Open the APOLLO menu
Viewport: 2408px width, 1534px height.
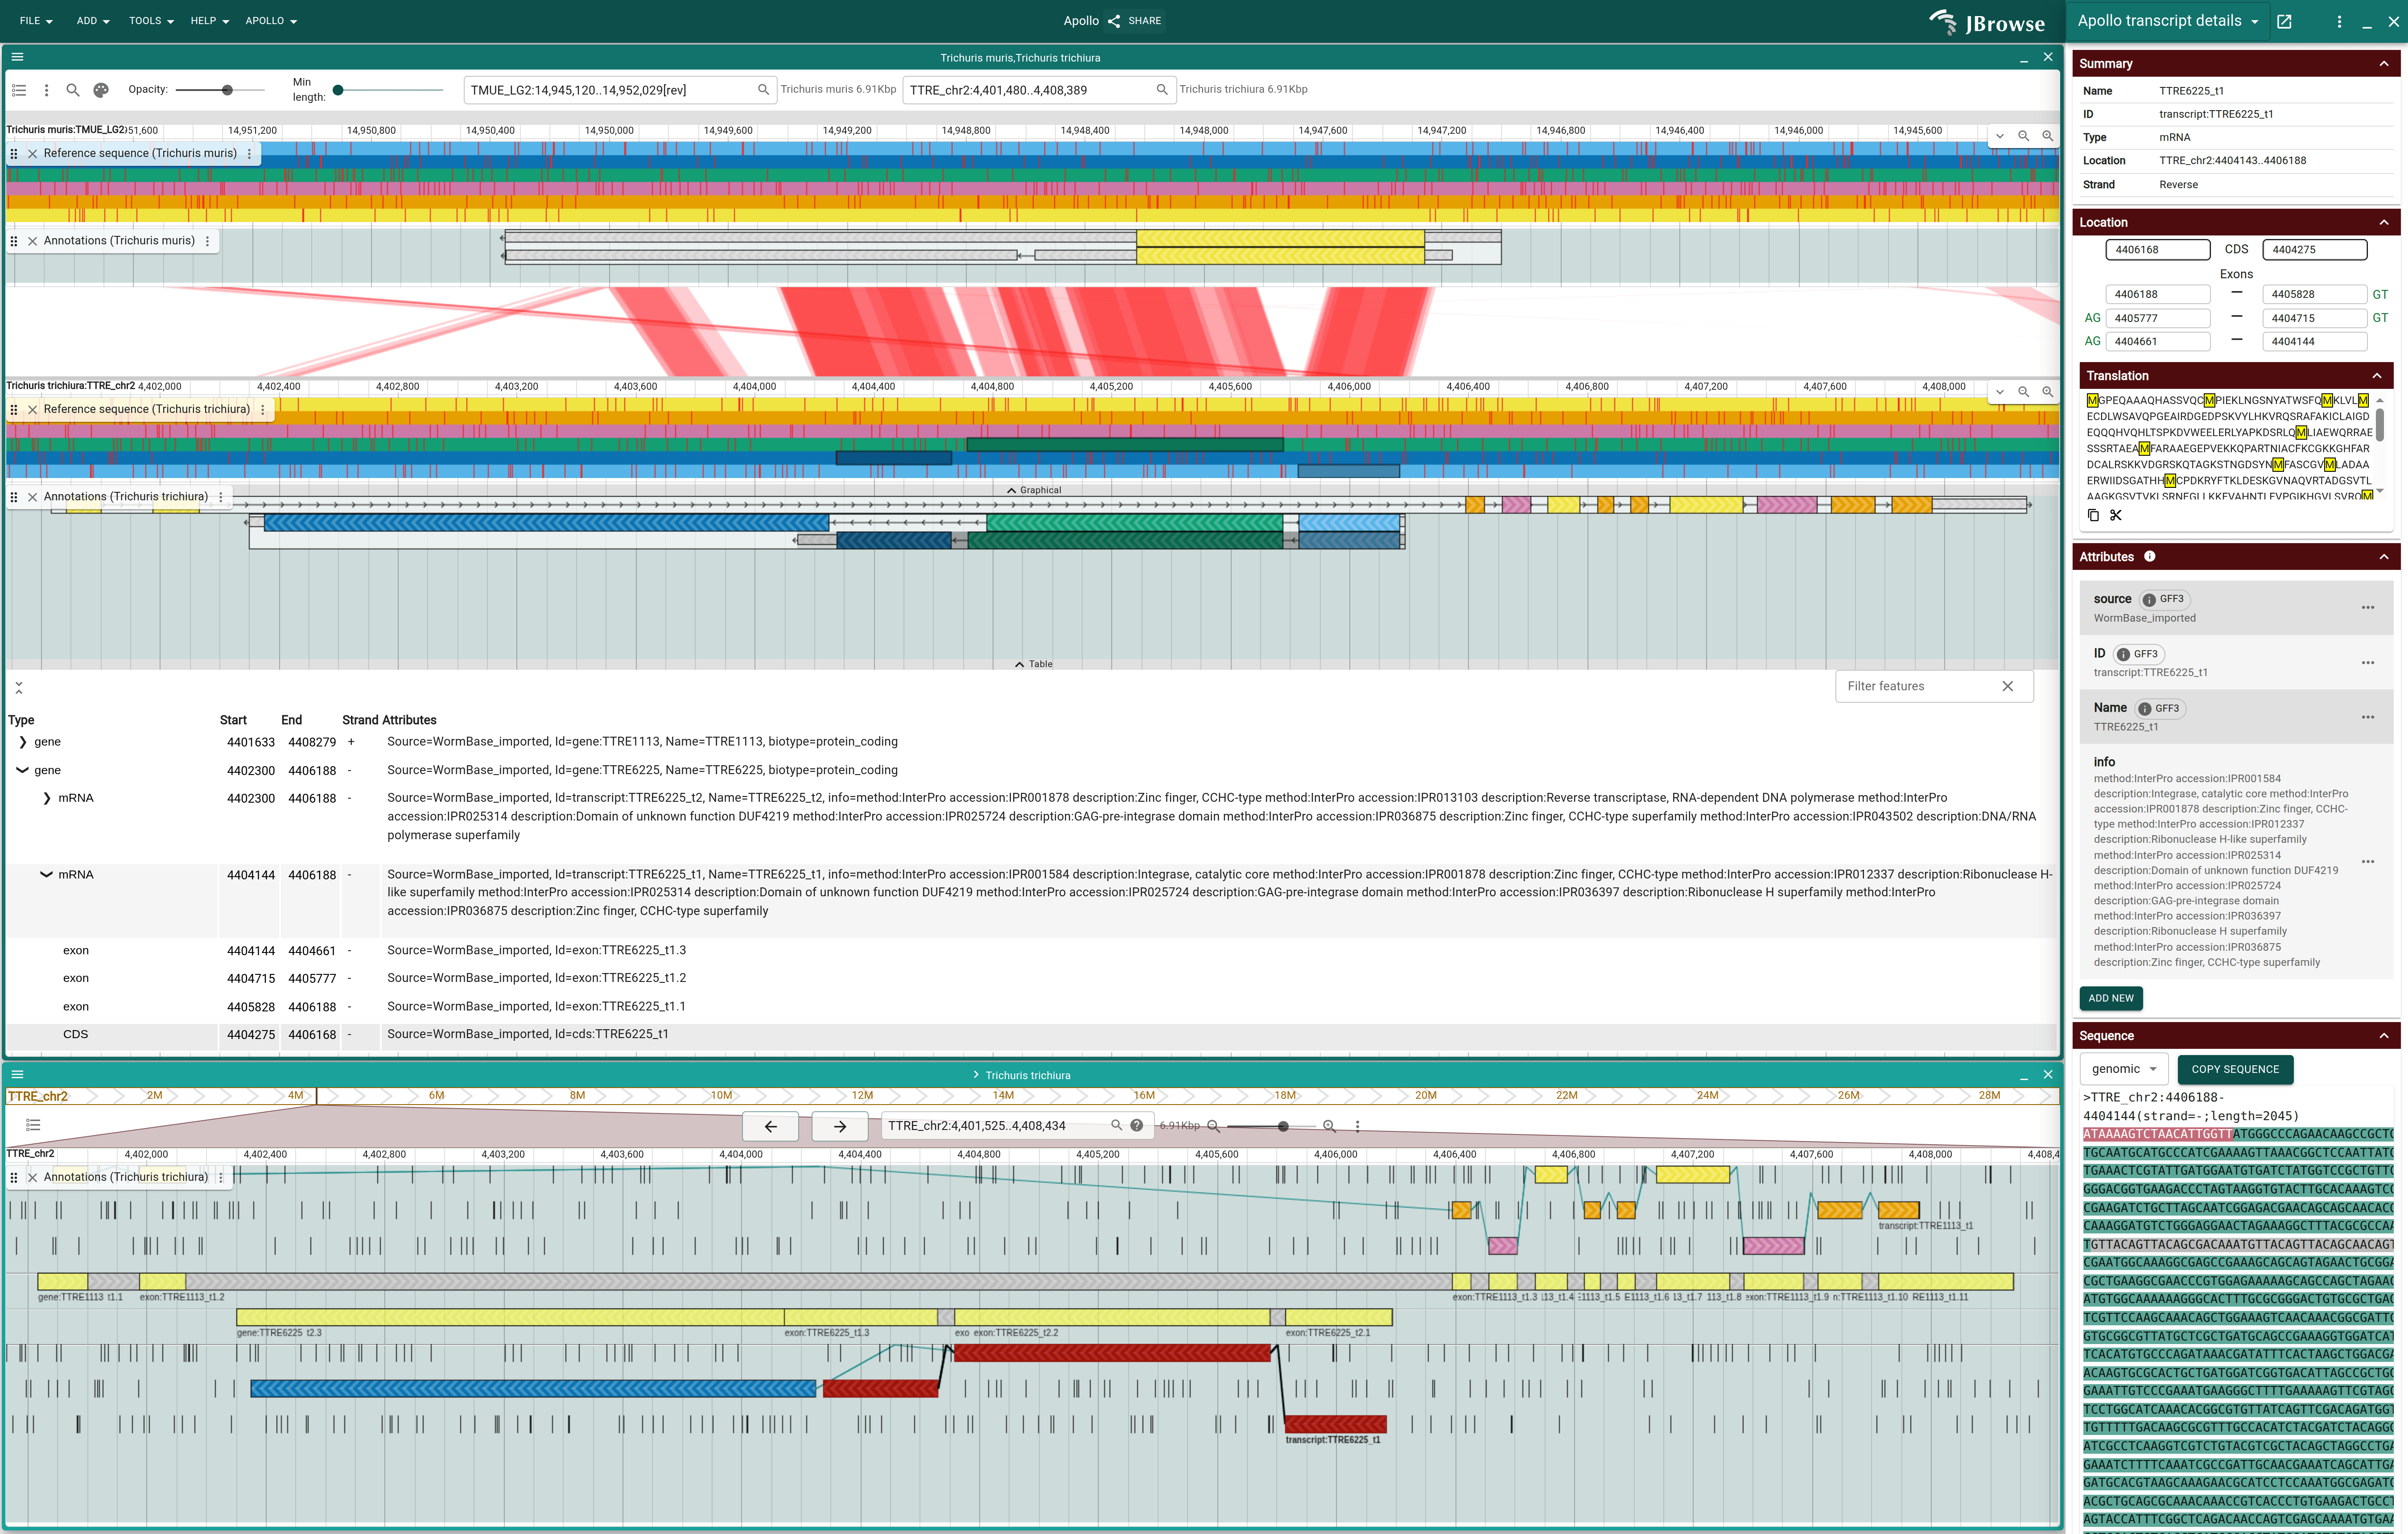pyautogui.click(x=271, y=21)
